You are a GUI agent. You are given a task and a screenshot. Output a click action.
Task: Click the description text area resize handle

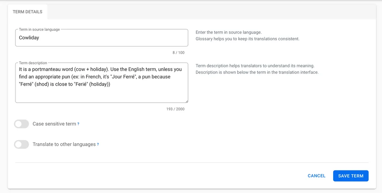(186, 101)
